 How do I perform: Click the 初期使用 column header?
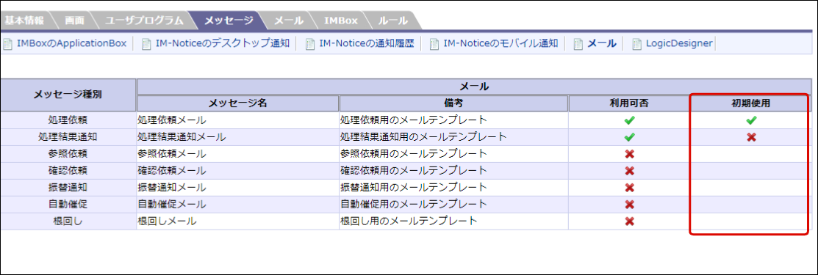click(x=750, y=103)
